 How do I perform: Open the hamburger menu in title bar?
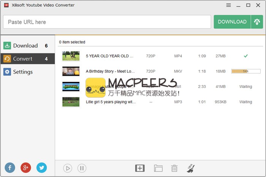[x=228, y=5]
